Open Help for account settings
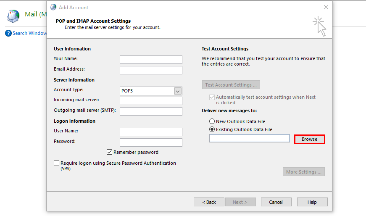Image resolution: width=366 pixels, height=216 pixels. click(x=312, y=202)
